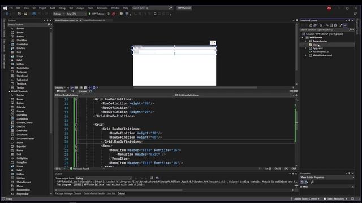Click the swap panes arrows icon
This screenshot has width=362, height=203.
click(72, 91)
